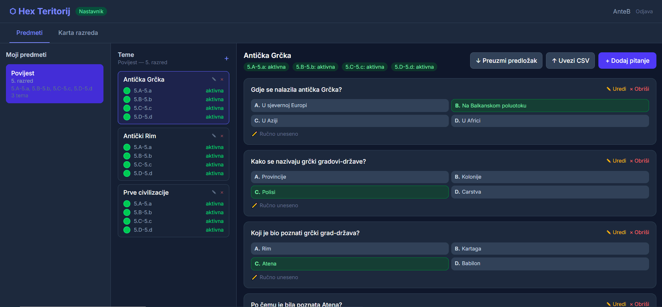Select answer Babilon

550,264
